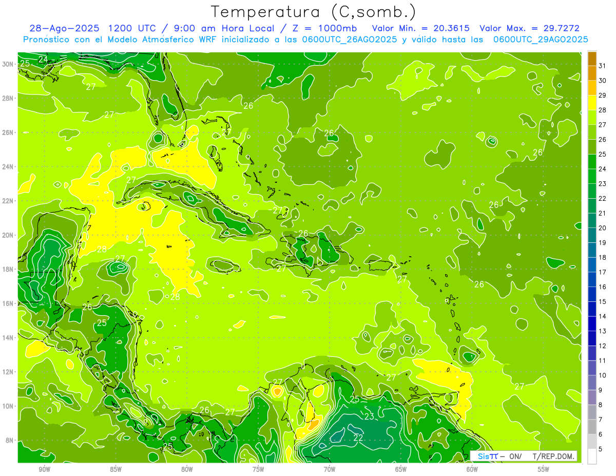Image resolution: width=616 pixels, height=476 pixels.
Task: Click the "10N" latitude axis label
Action: point(8,406)
